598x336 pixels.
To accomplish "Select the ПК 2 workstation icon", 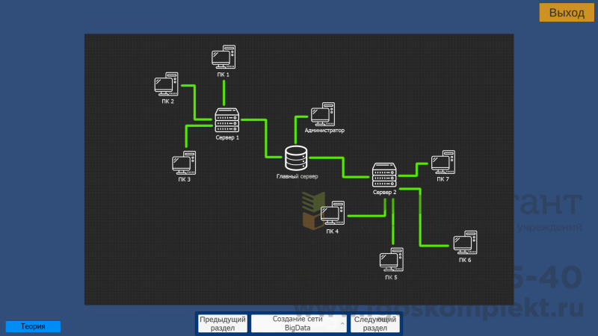I will pyautogui.click(x=167, y=84).
